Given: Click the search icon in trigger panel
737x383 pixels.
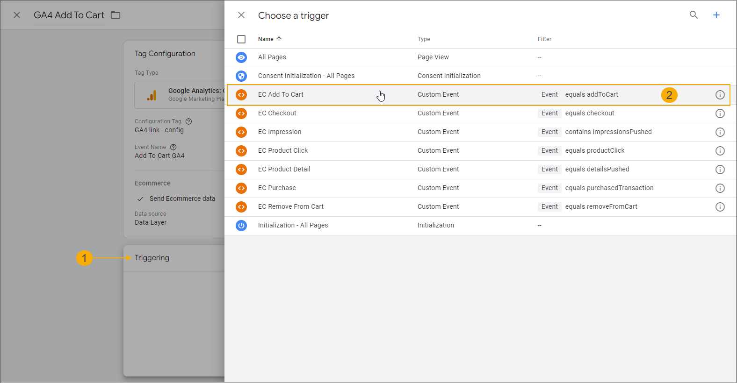Looking at the screenshot, I should [x=694, y=15].
